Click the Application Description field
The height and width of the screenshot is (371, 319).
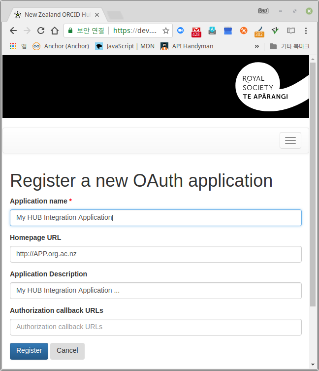(x=156, y=291)
